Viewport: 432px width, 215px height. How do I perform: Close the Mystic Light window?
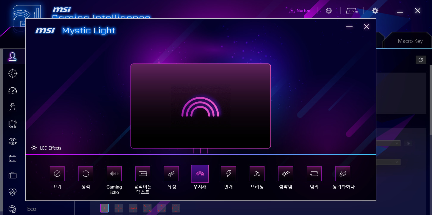pos(367,27)
